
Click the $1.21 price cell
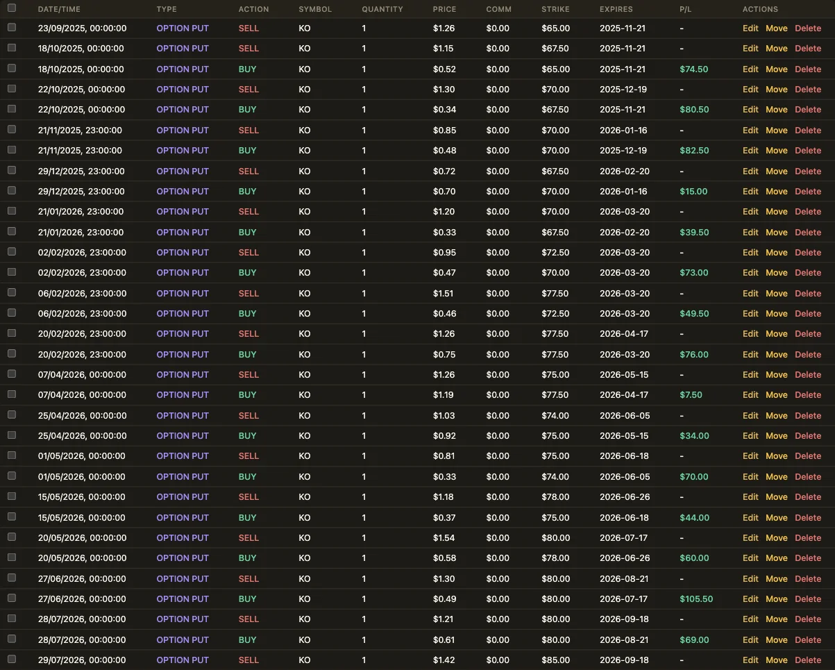pyautogui.click(x=444, y=619)
